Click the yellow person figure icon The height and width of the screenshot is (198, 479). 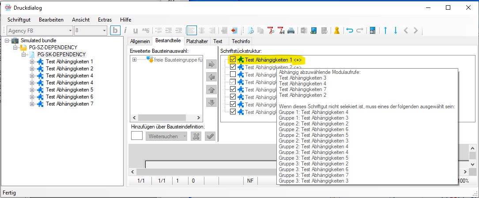[x=336, y=30]
